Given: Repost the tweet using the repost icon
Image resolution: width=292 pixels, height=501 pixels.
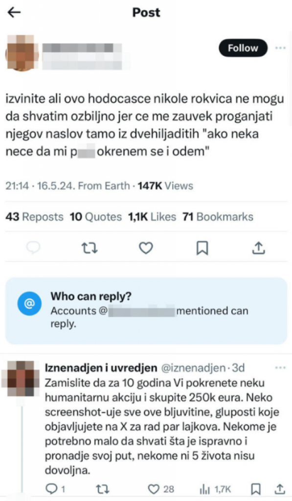Looking at the screenshot, I should pos(90,248).
